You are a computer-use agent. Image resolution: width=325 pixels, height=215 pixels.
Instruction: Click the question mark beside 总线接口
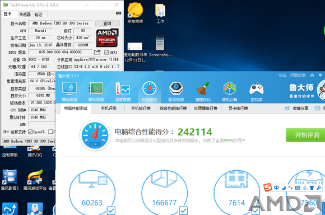click(118, 67)
